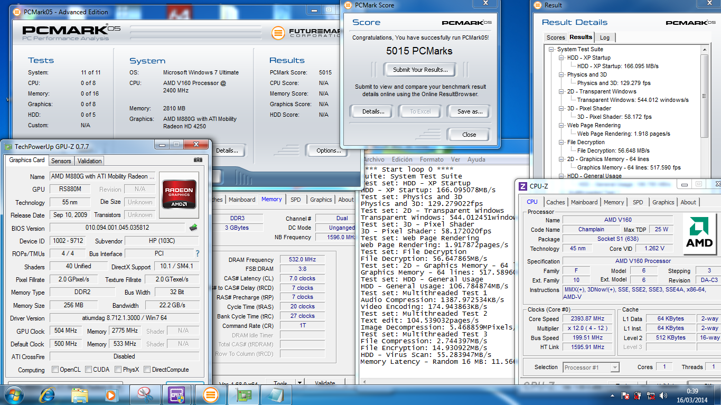Open Snipping Tool taskbar icon
The width and height of the screenshot is (721, 405).
[145, 394]
